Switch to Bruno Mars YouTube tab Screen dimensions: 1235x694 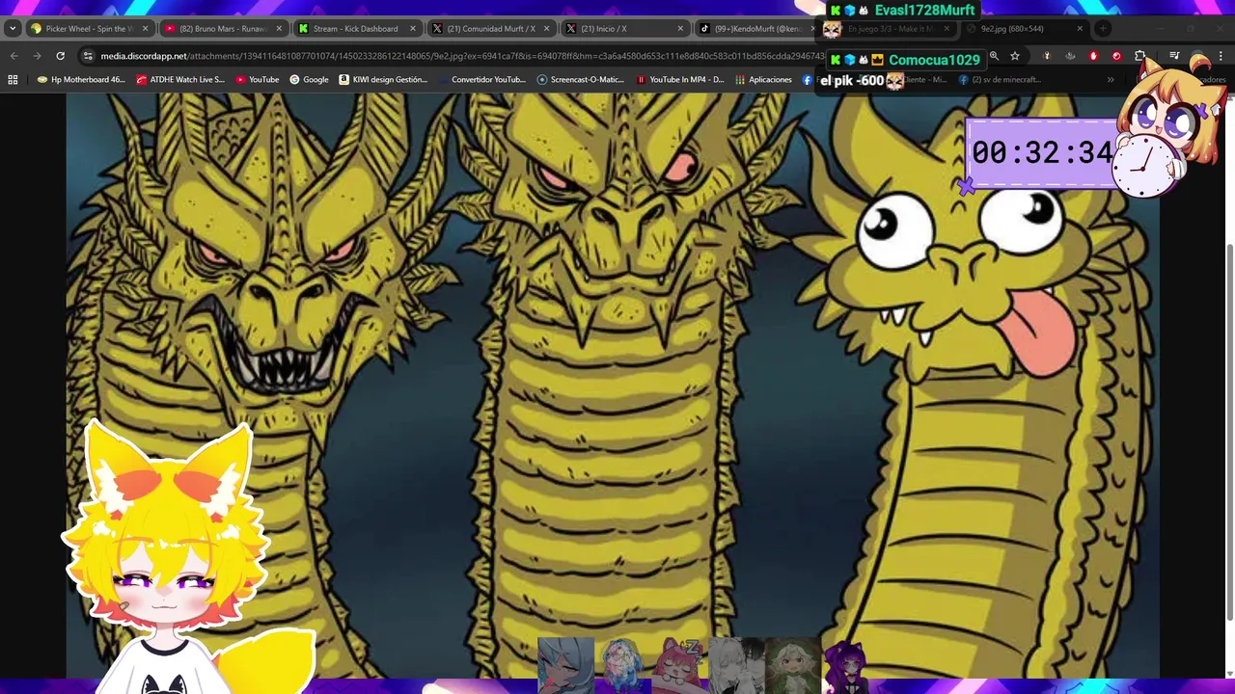(222, 29)
